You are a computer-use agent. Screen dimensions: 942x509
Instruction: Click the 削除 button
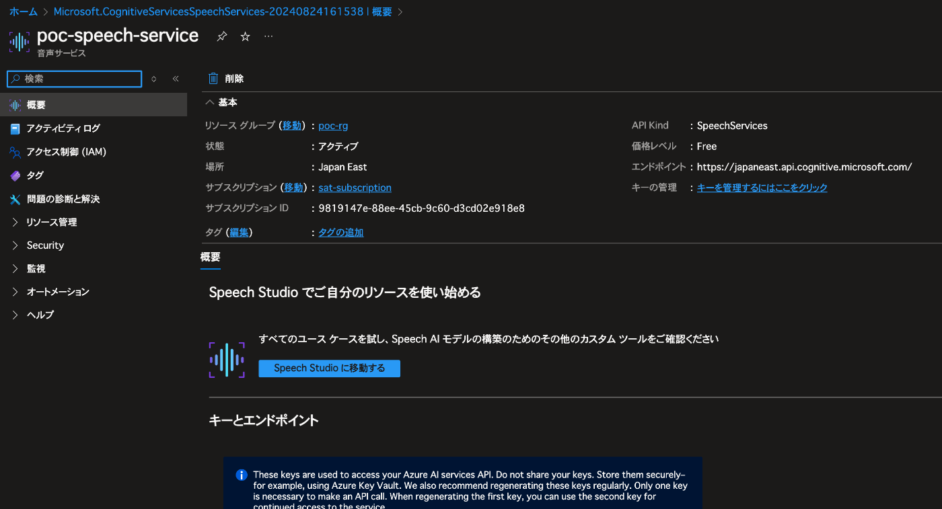tap(226, 79)
